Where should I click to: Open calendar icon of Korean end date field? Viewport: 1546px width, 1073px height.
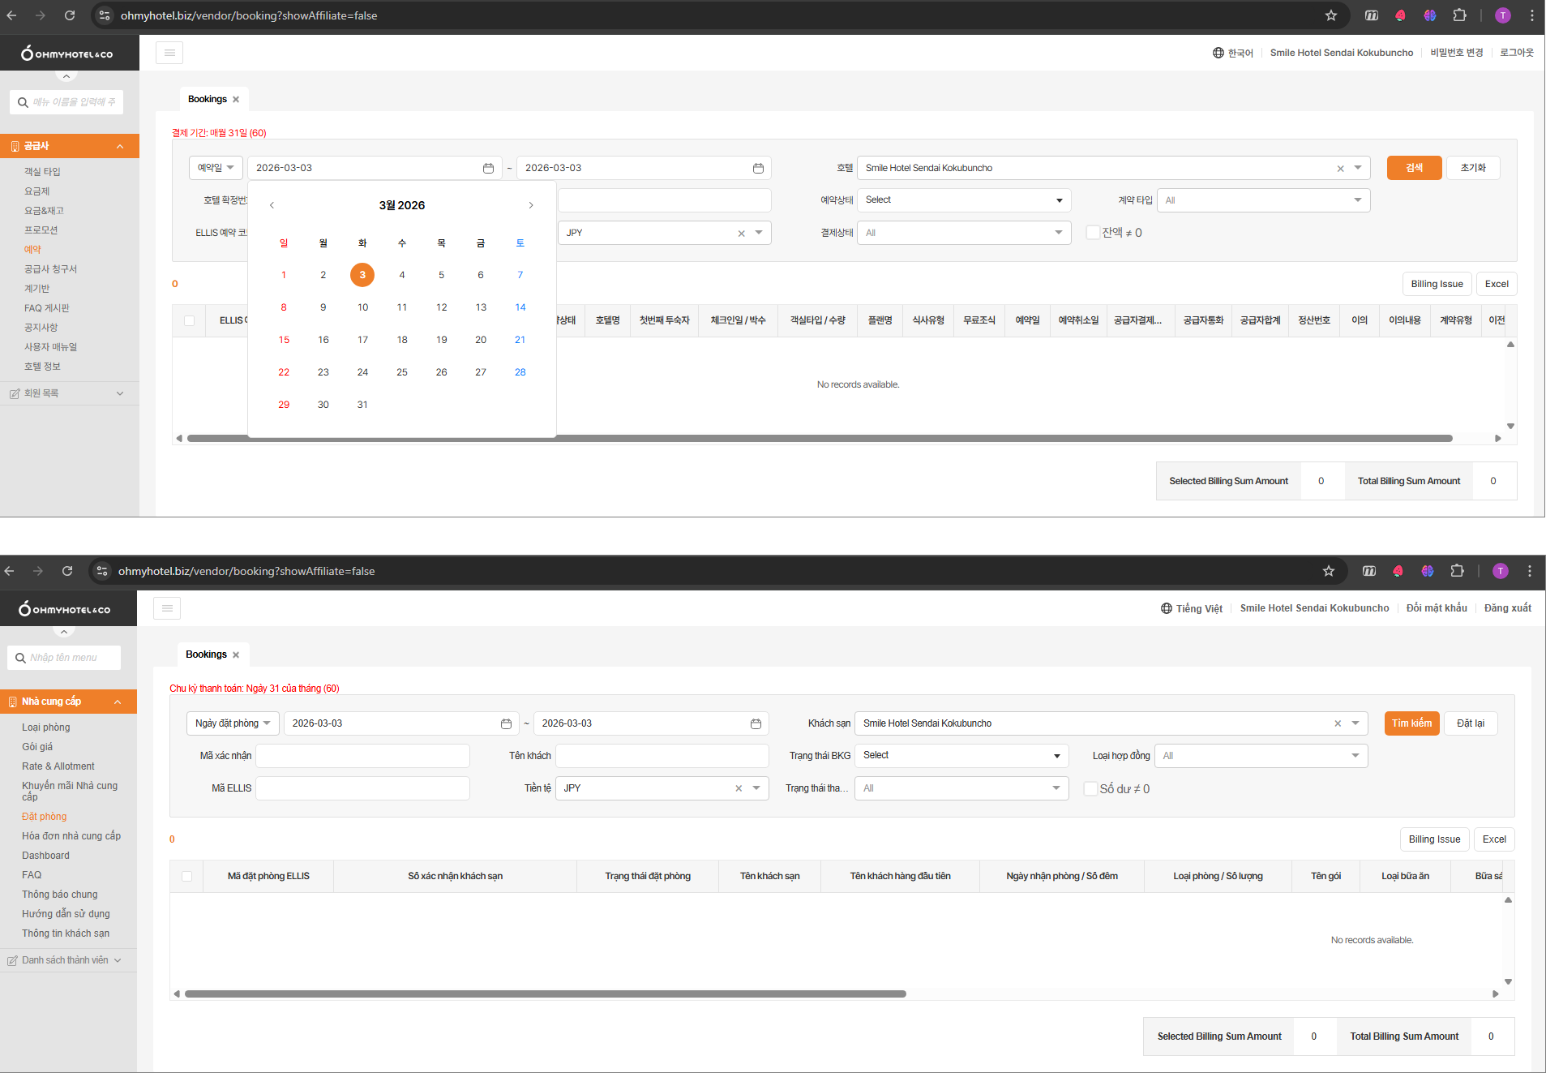[758, 168]
